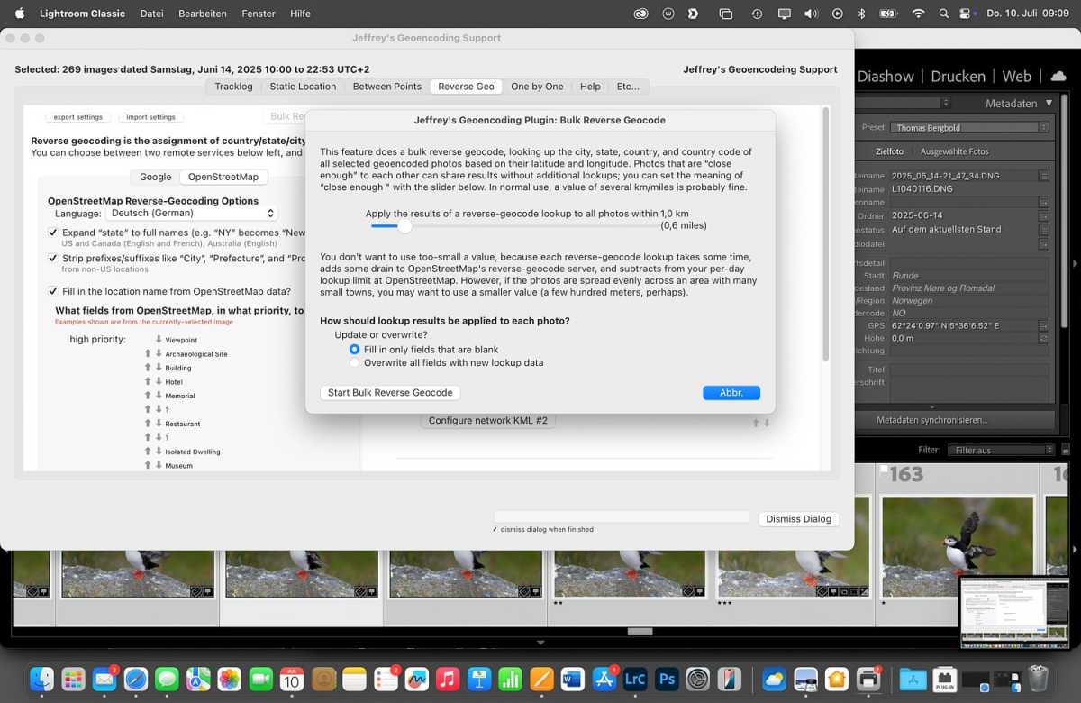Open Keynote from the dock
The width and height of the screenshot is (1081, 703).
(479, 679)
